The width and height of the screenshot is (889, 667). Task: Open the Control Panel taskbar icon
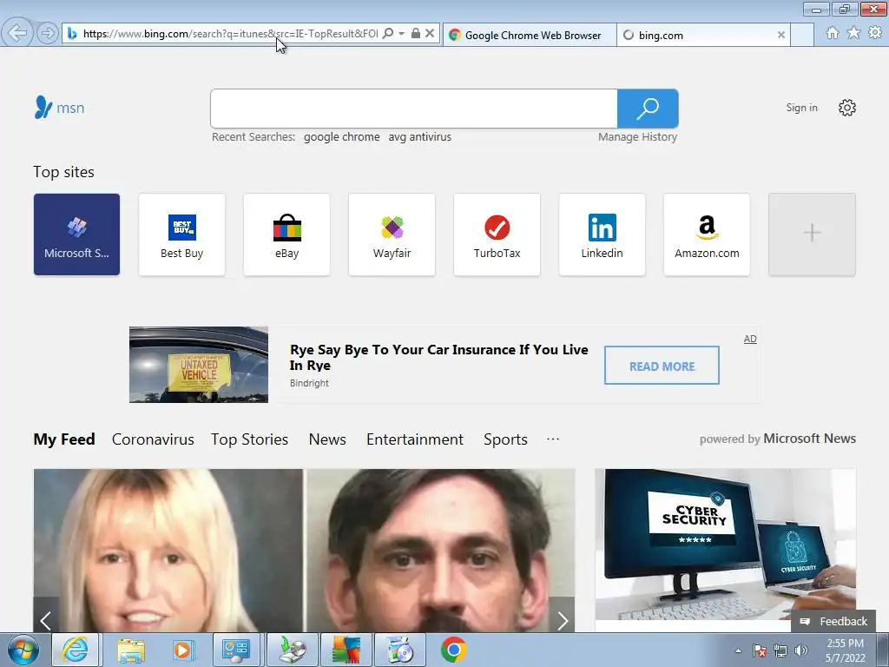[x=236, y=650]
